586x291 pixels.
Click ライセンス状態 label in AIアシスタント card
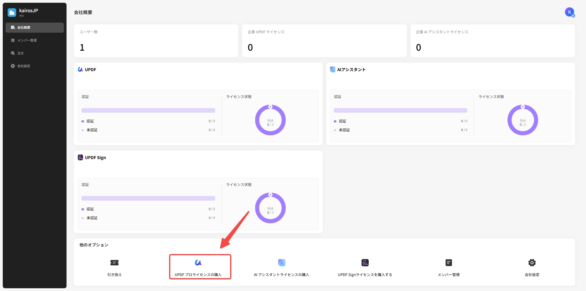491,97
